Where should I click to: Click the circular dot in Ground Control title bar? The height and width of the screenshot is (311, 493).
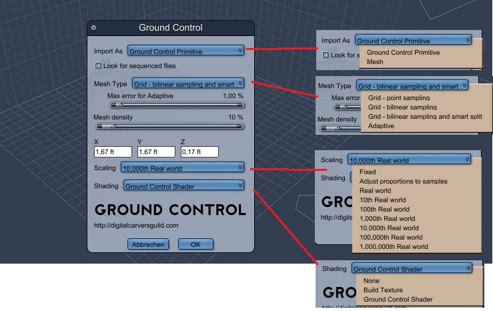coord(93,27)
